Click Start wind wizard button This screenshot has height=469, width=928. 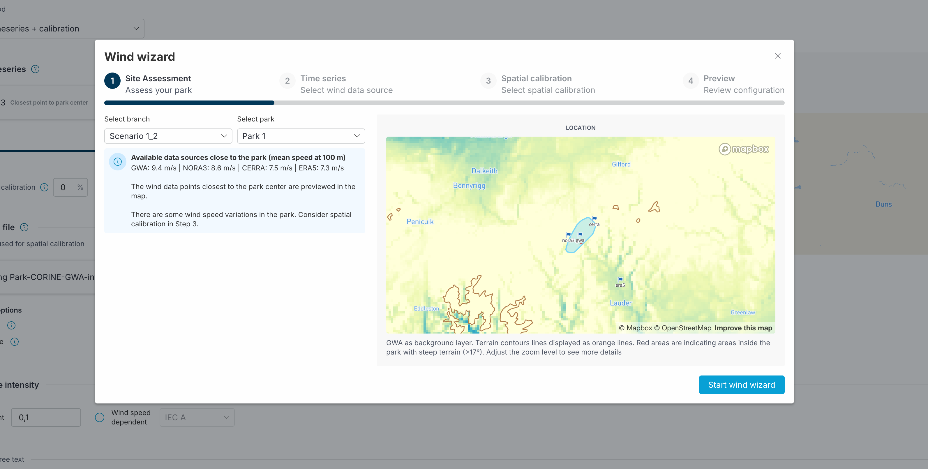[741, 385]
